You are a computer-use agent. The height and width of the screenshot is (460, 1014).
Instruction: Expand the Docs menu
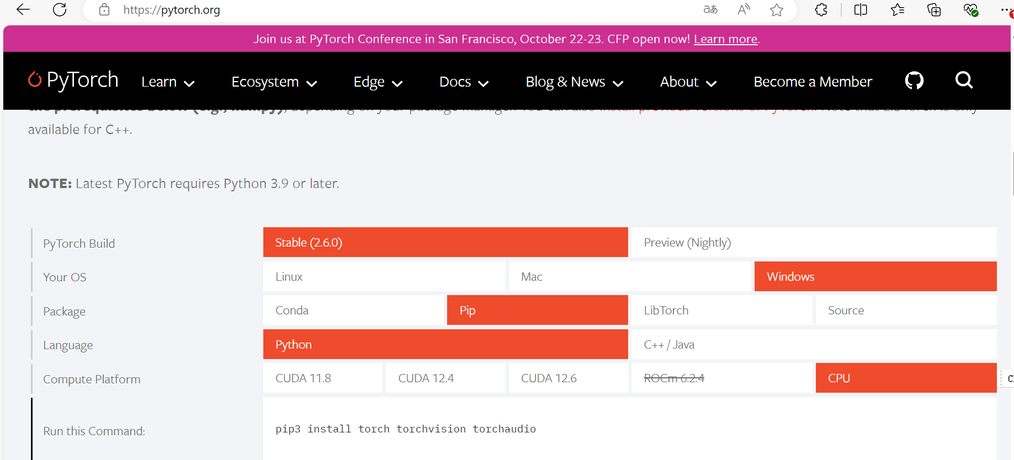pos(464,82)
